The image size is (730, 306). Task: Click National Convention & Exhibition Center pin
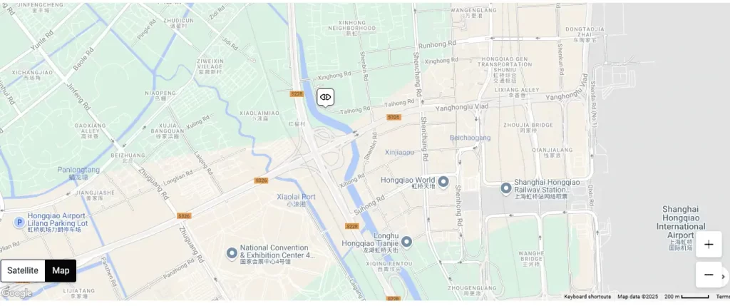232,253
